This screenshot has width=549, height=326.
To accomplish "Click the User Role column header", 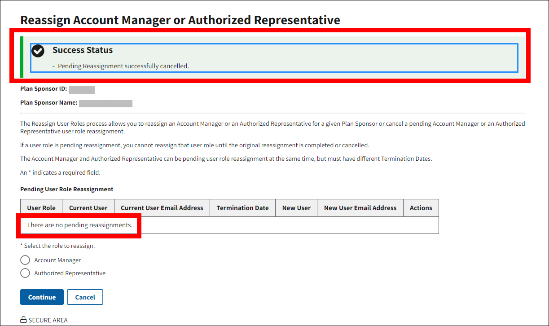I will pyautogui.click(x=41, y=208).
